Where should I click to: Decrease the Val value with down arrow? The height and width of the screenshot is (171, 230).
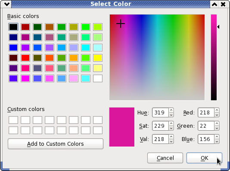click(171, 141)
